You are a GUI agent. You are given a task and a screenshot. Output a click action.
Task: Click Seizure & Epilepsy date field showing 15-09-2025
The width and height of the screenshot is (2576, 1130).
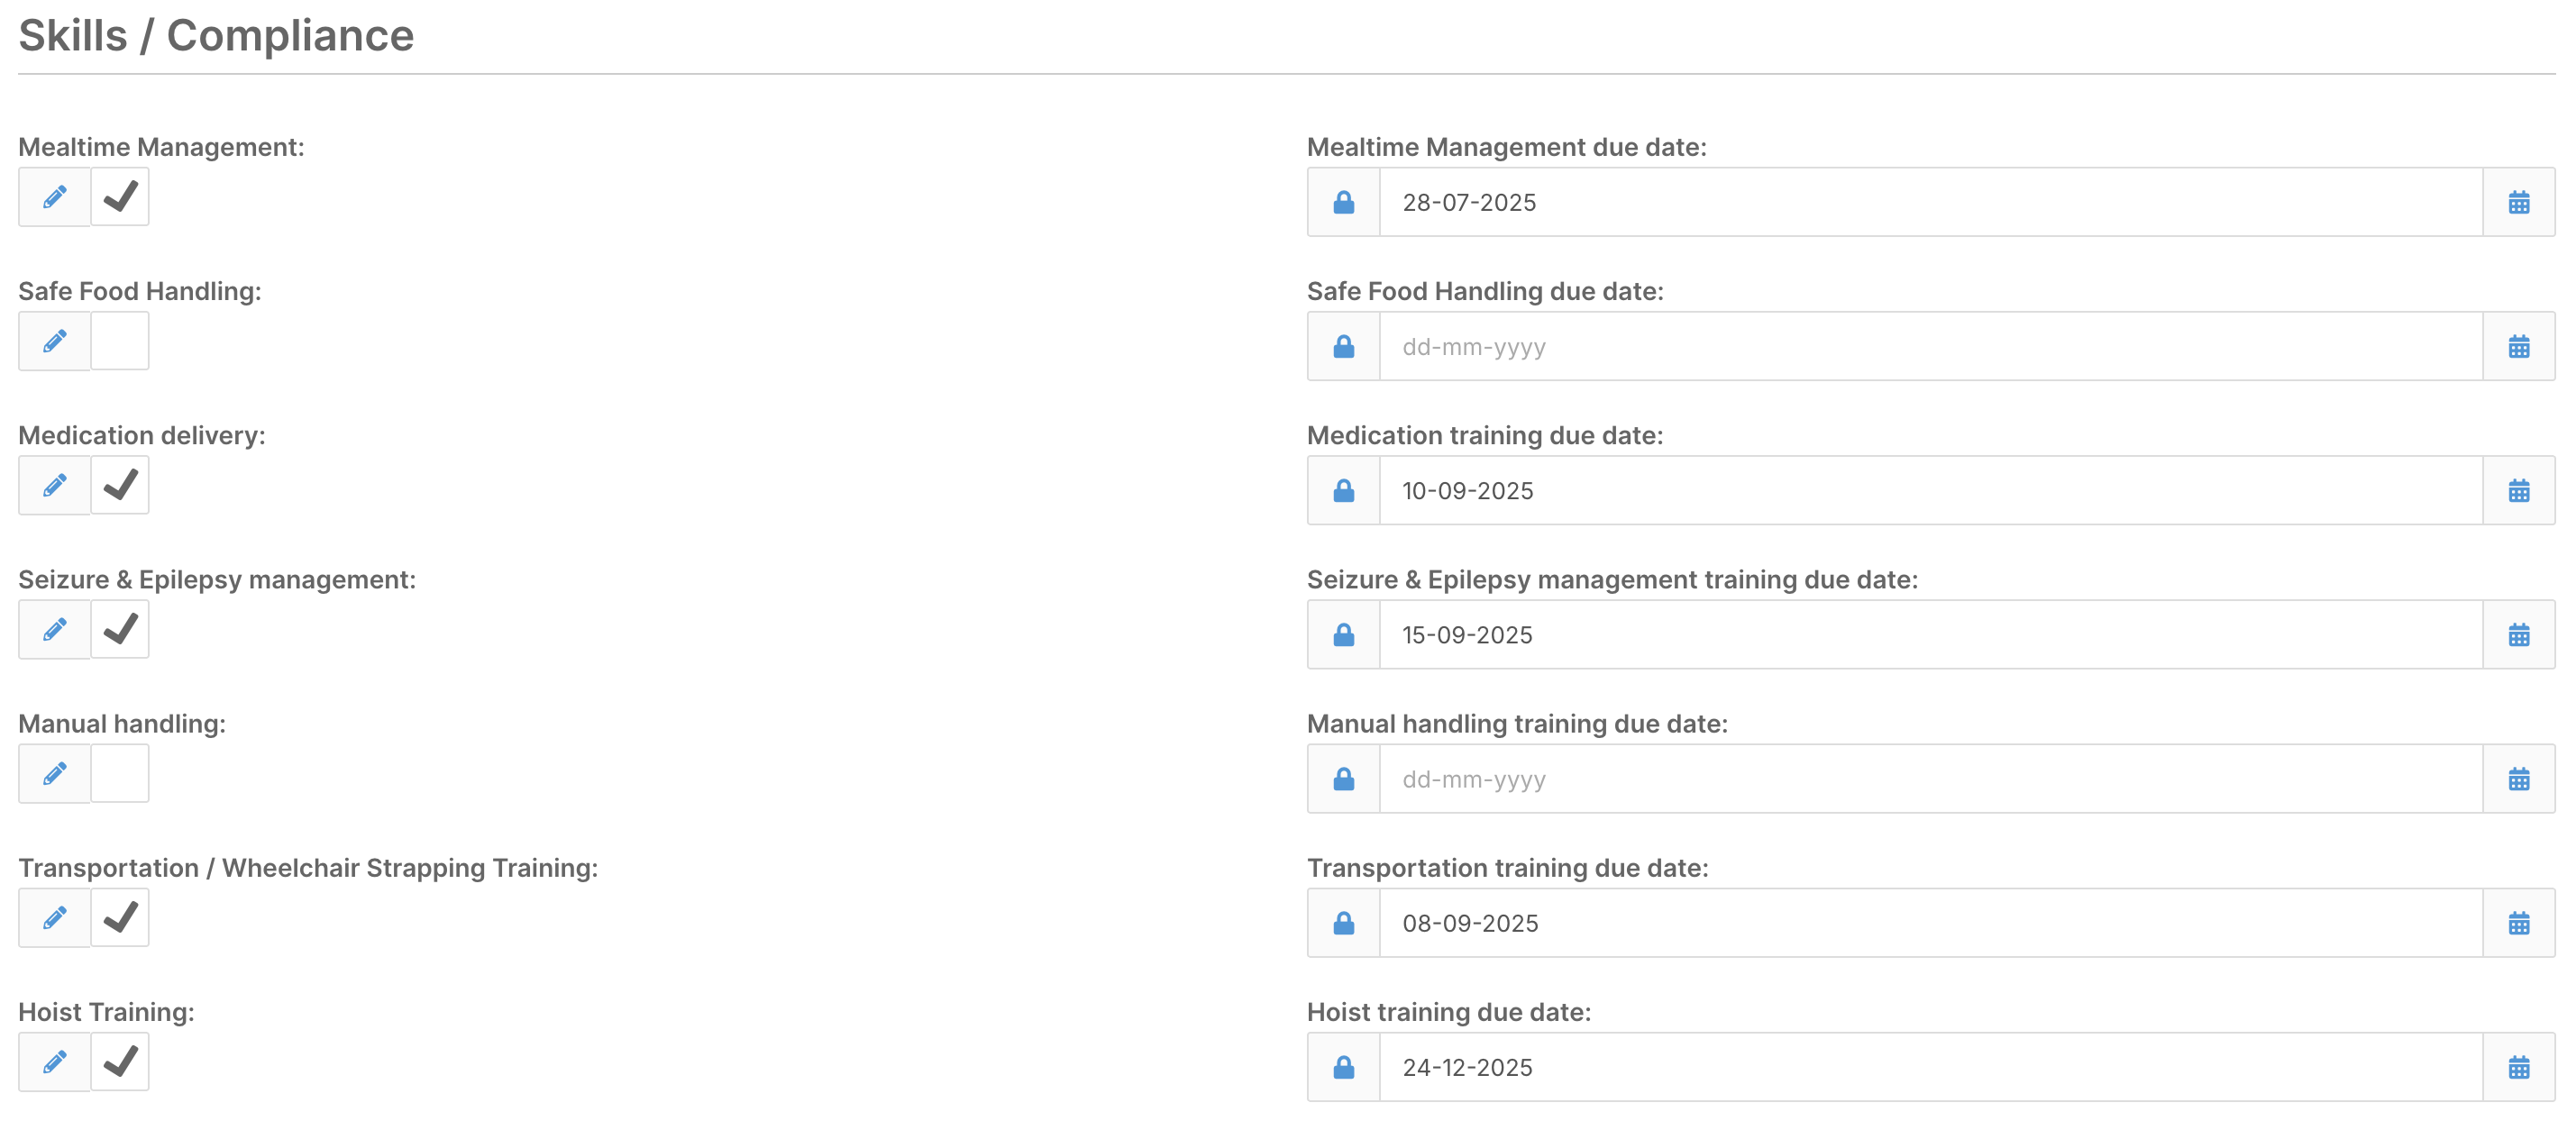pyautogui.click(x=1931, y=634)
